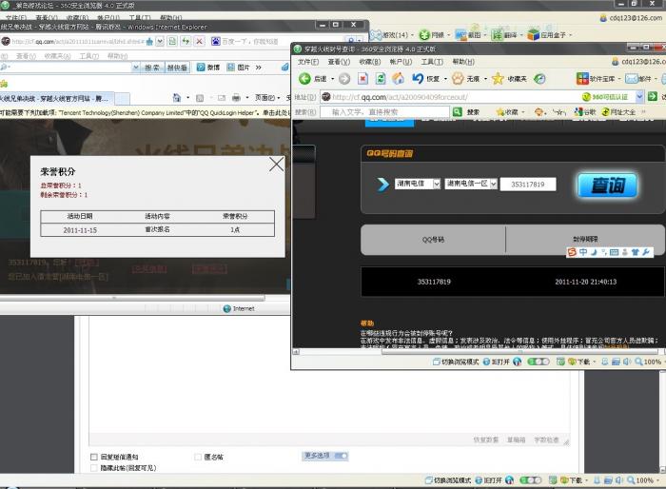Toggle the green switch in bottom status bar
The width and height of the screenshot is (666, 489).
[531, 480]
